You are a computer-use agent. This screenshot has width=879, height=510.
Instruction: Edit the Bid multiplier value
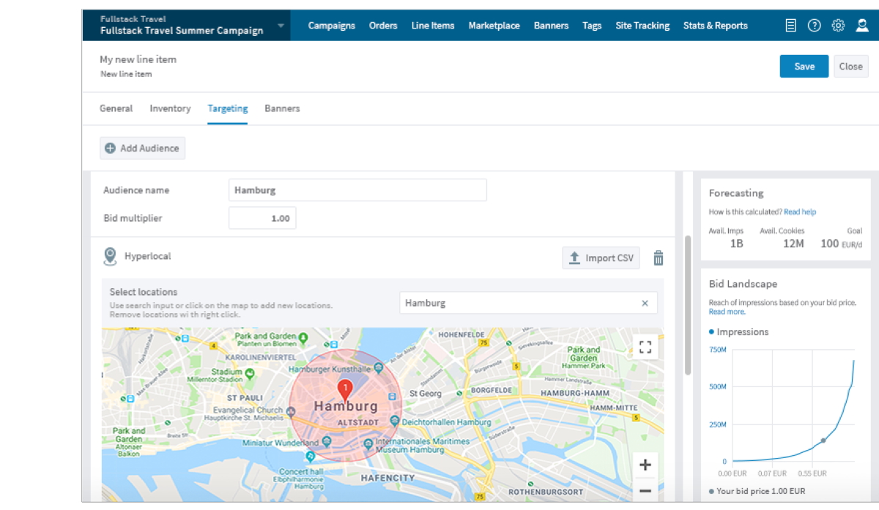coord(262,218)
